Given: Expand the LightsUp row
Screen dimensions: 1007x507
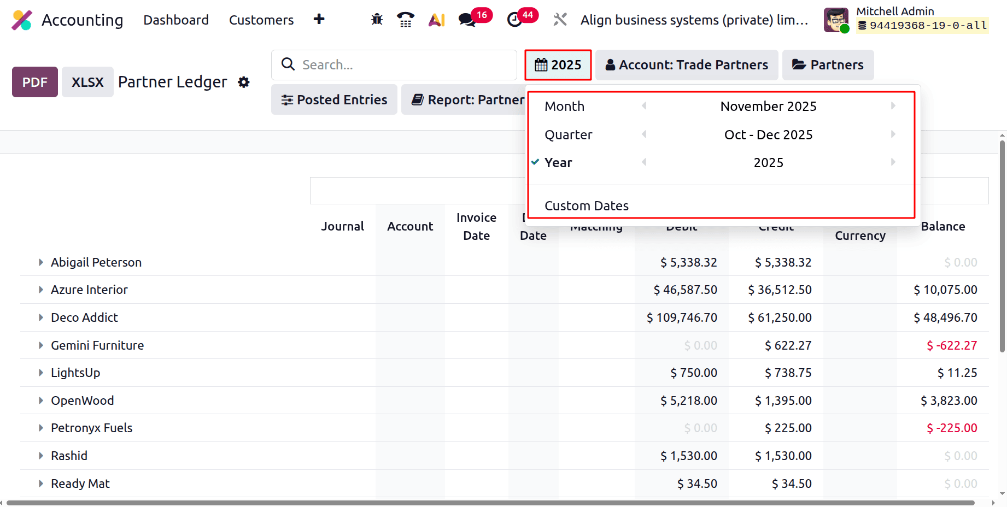Looking at the screenshot, I should pyautogui.click(x=40, y=373).
